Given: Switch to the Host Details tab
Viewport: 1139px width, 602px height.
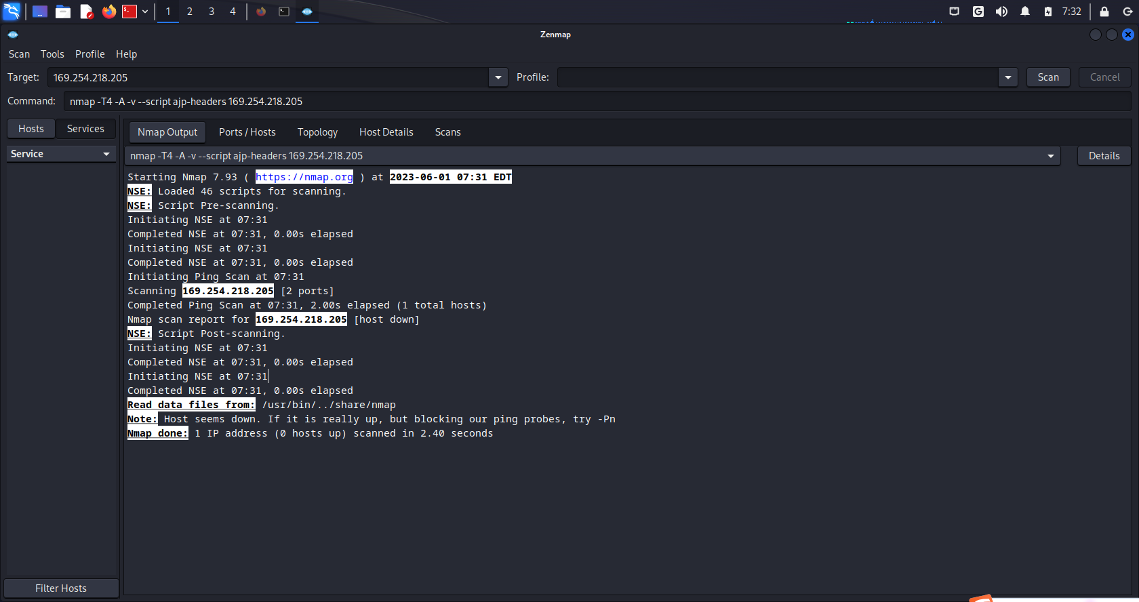Looking at the screenshot, I should (386, 132).
